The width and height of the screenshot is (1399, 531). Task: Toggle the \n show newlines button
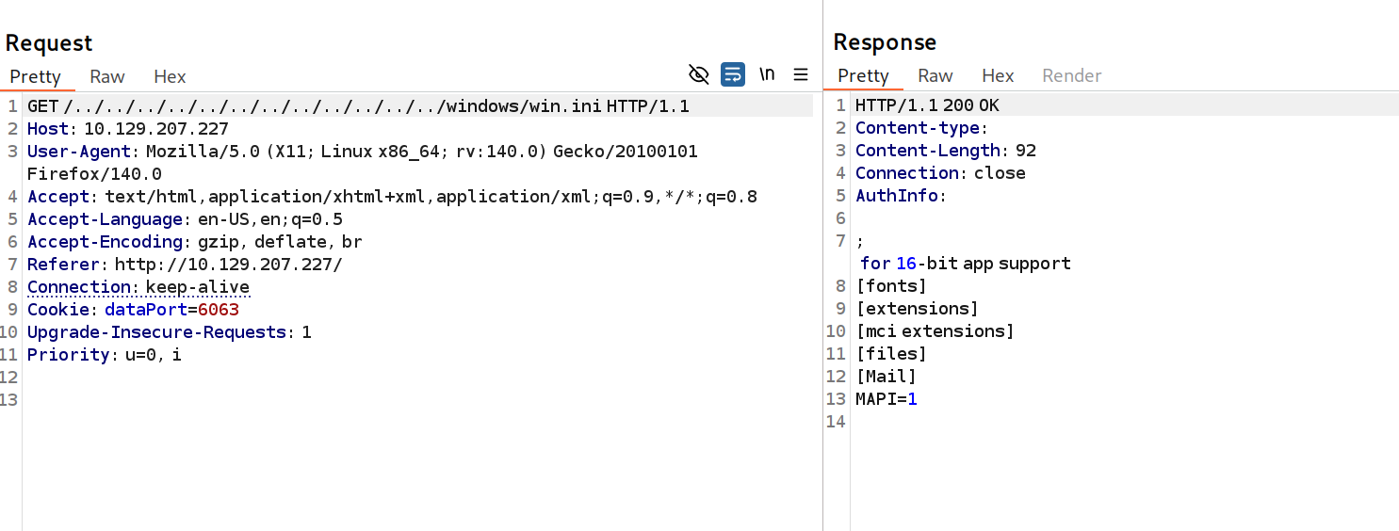[x=767, y=74]
